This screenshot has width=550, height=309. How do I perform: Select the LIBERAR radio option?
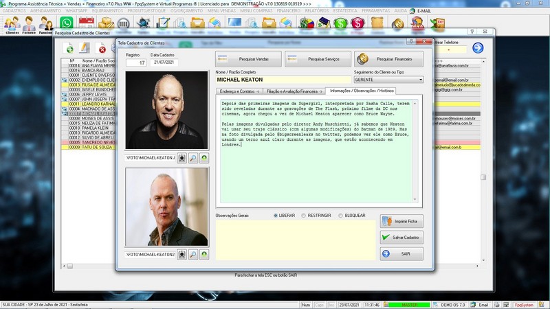pos(285,216)
